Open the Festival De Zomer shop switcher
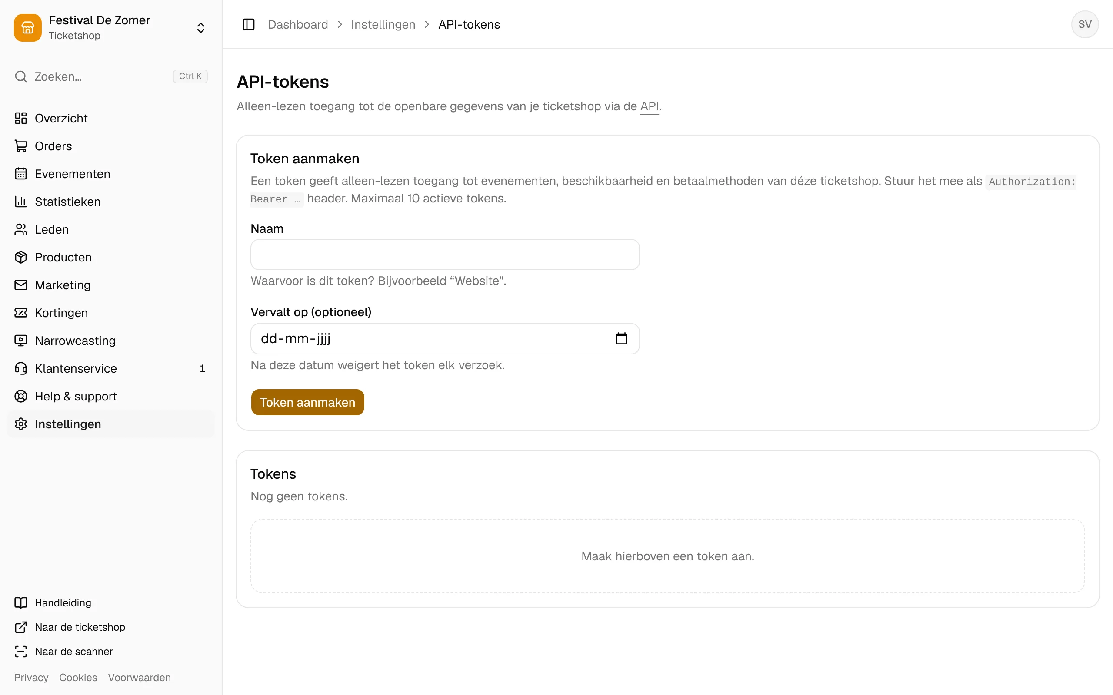 [110, 27]
